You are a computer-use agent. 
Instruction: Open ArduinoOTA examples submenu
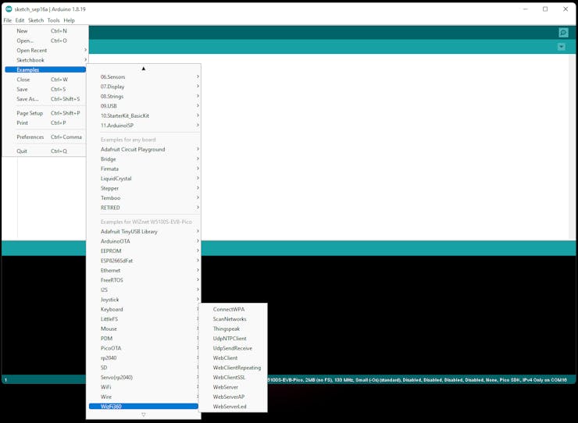click(144, 241)
